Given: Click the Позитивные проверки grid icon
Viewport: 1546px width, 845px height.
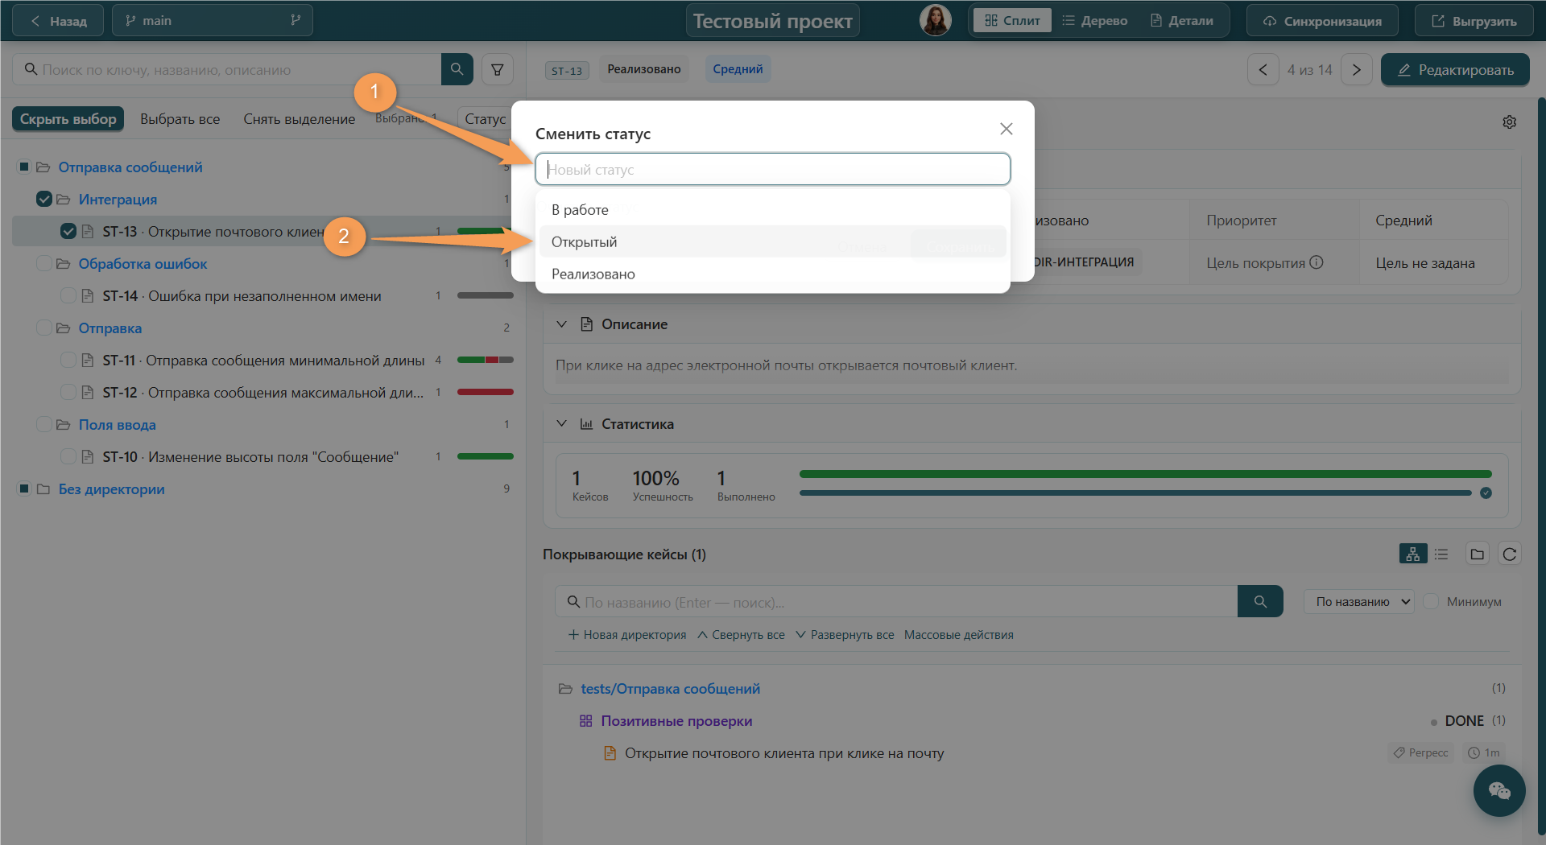Looking at the screenshot, I should (x=586, y=721).
